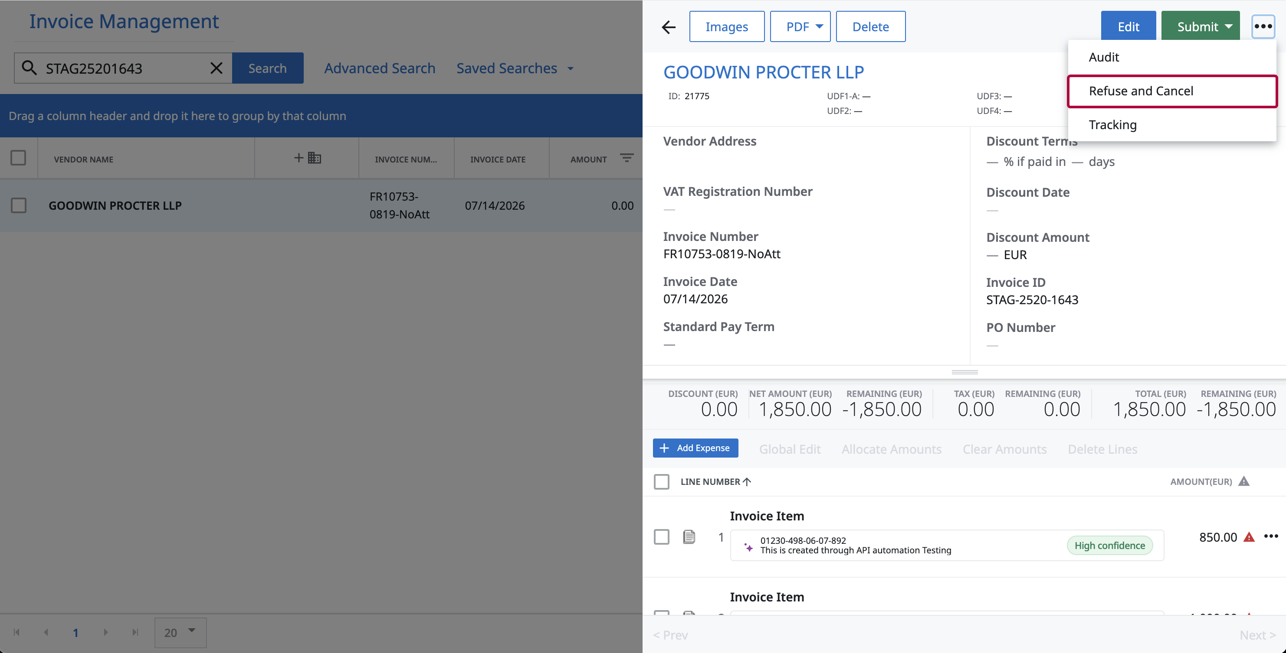Click the Net Amount value 1,850.00
Viewport: 1286px width, 653px height.
pos(795,409)
